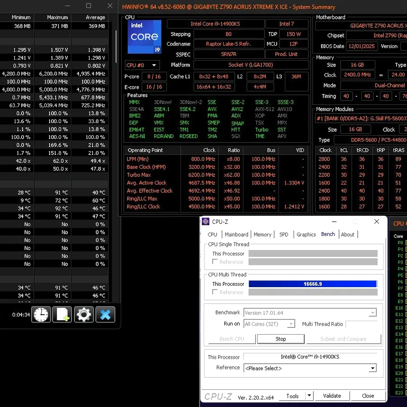The height and width of the screenshot is (407, 407).
Task: Open the About tab in CPU-Z
Action: pyautogui.click(x=348, y=234)
